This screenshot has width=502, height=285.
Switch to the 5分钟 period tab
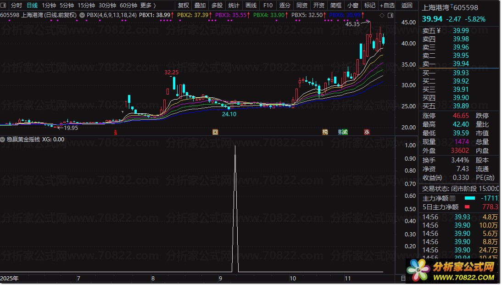(67, 6)
